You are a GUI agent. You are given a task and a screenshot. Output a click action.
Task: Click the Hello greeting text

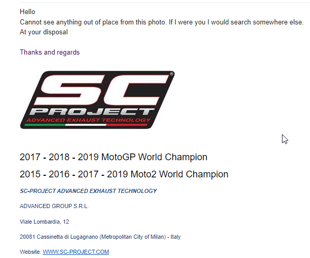(x=28, y=12)
